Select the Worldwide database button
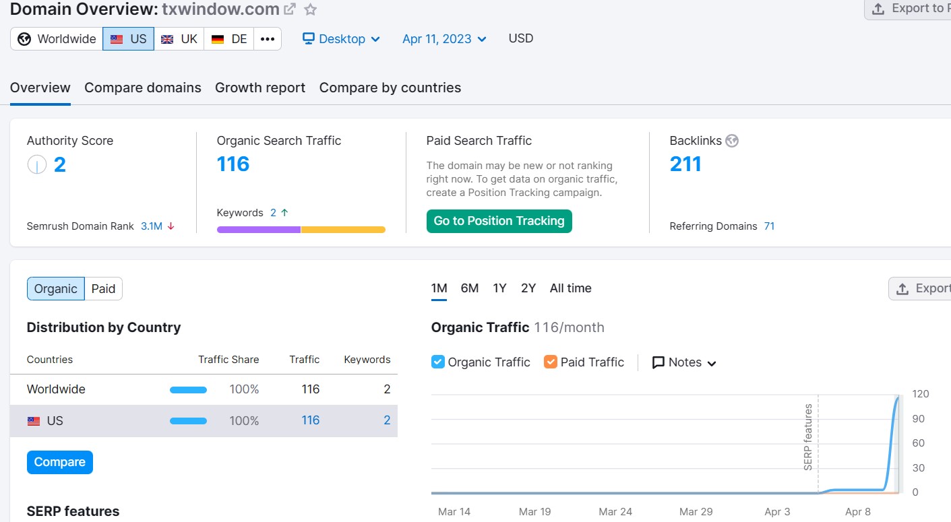951x522 pixels. pos(57,39)
